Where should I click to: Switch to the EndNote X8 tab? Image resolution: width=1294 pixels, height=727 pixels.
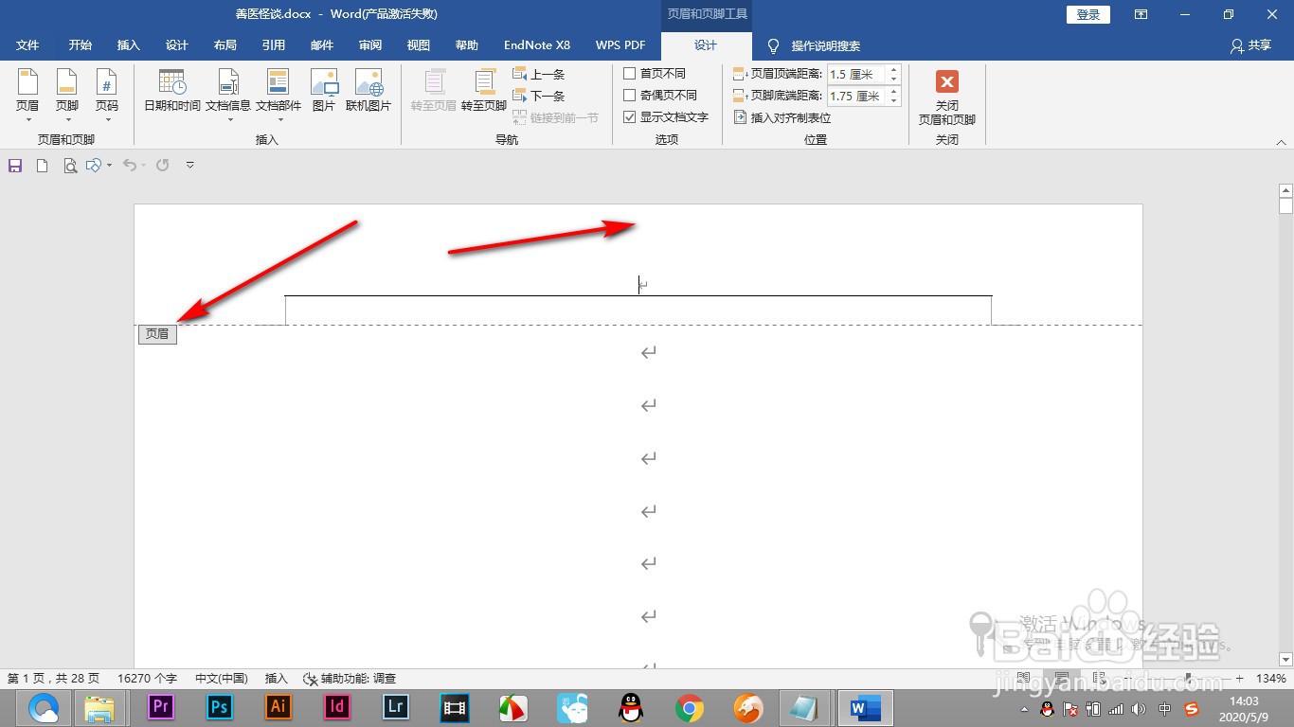click(537, 45)
